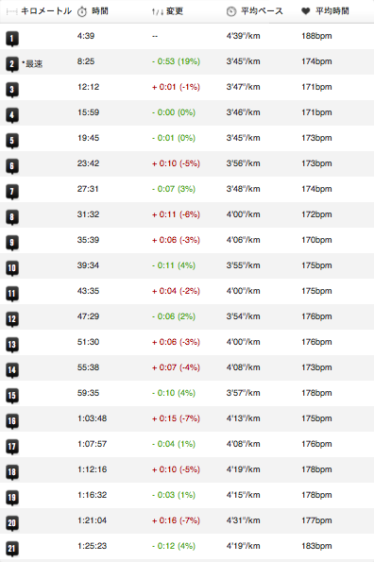Select the kilometer 10 marker badge
The width and height of the screenshot is (374, 562).
click(12, 268)
